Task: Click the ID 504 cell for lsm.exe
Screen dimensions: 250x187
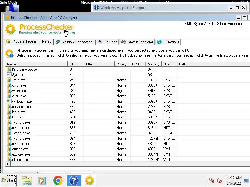Action: [x=72, y=117]
